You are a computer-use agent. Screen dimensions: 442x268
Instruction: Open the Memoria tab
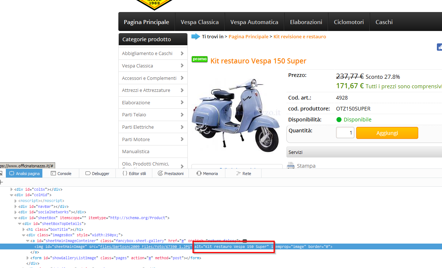[207, 174]
